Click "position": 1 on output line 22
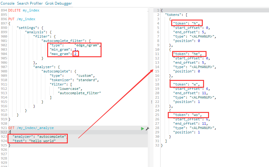269x167 pixels. [187, 102]
